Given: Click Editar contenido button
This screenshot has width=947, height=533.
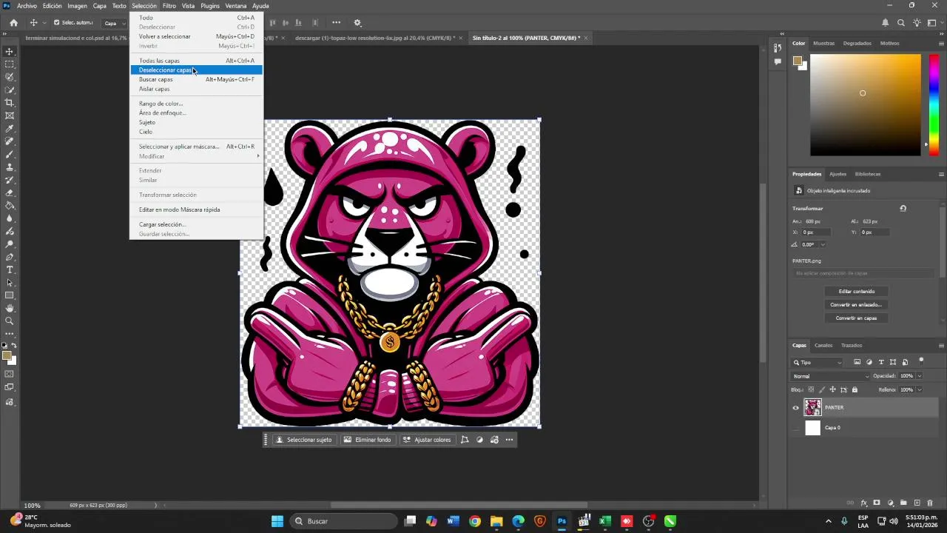Looking at the screenshot, I should [857, 292].
